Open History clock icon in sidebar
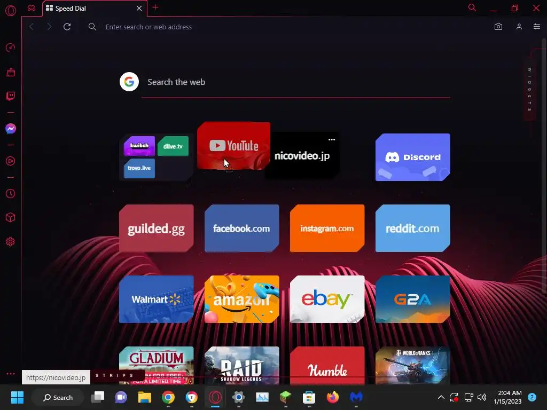The width and height of the screenshot is (547, 410). (11, 193)
